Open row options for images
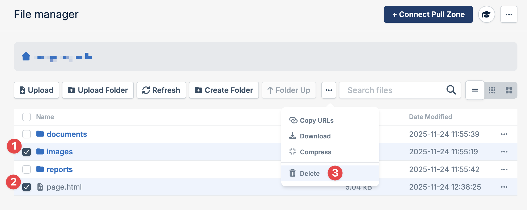 [x=504, y=152]
